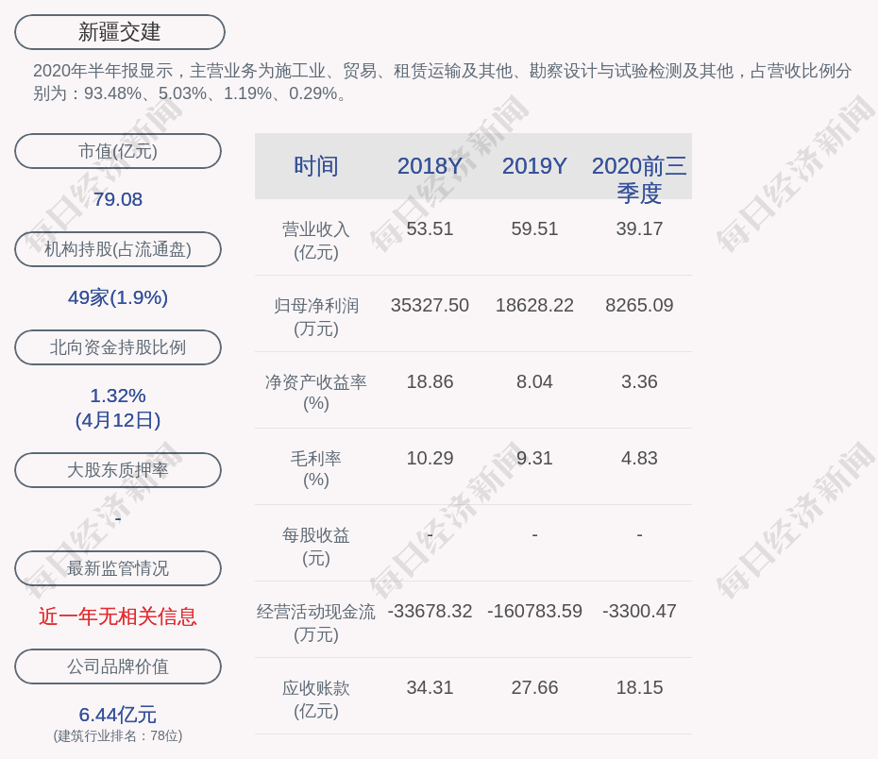Click the 时间 table header cell
This screenshot has height=759, width=878.
click(315, 166)
